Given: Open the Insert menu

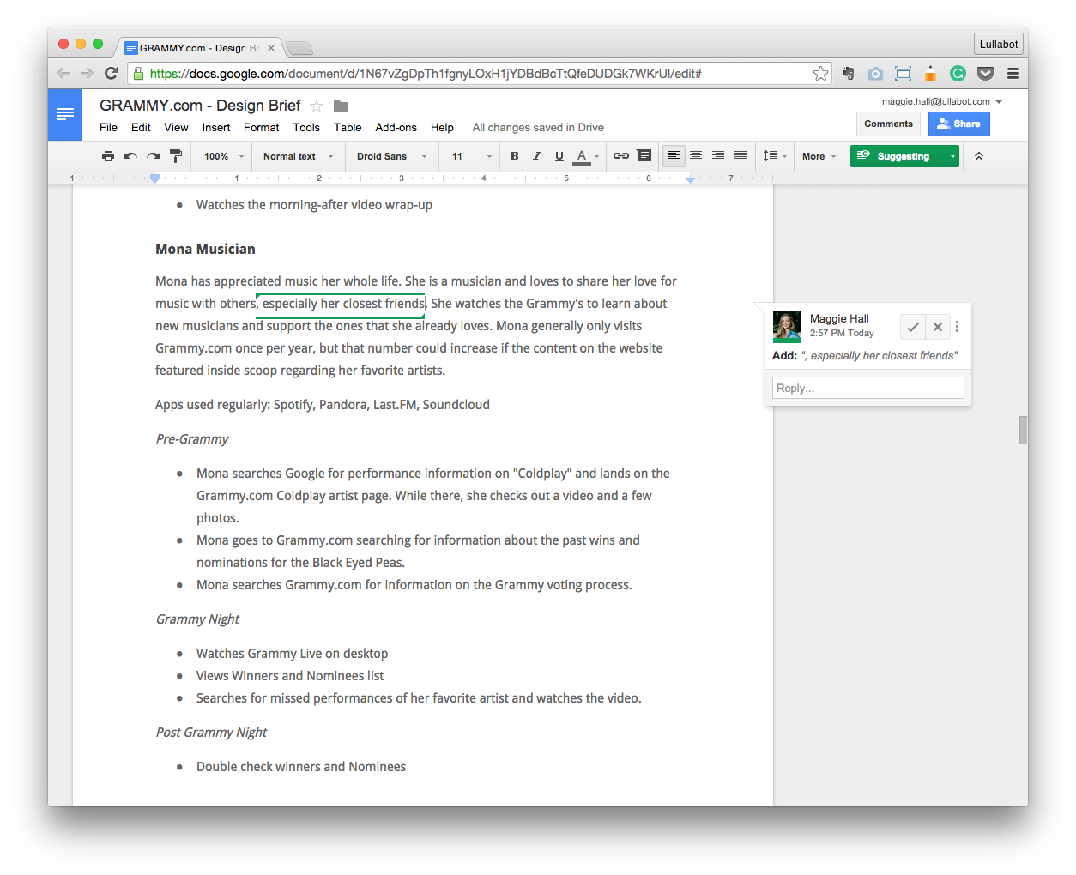Looking at the screenshot, I should (216, 127).
